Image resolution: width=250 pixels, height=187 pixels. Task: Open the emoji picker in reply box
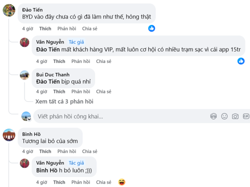(x=224, y=116)
